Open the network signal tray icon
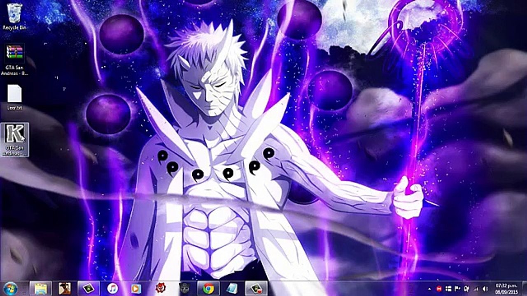This screenshot has width=527, height=296. pos(476,289)
